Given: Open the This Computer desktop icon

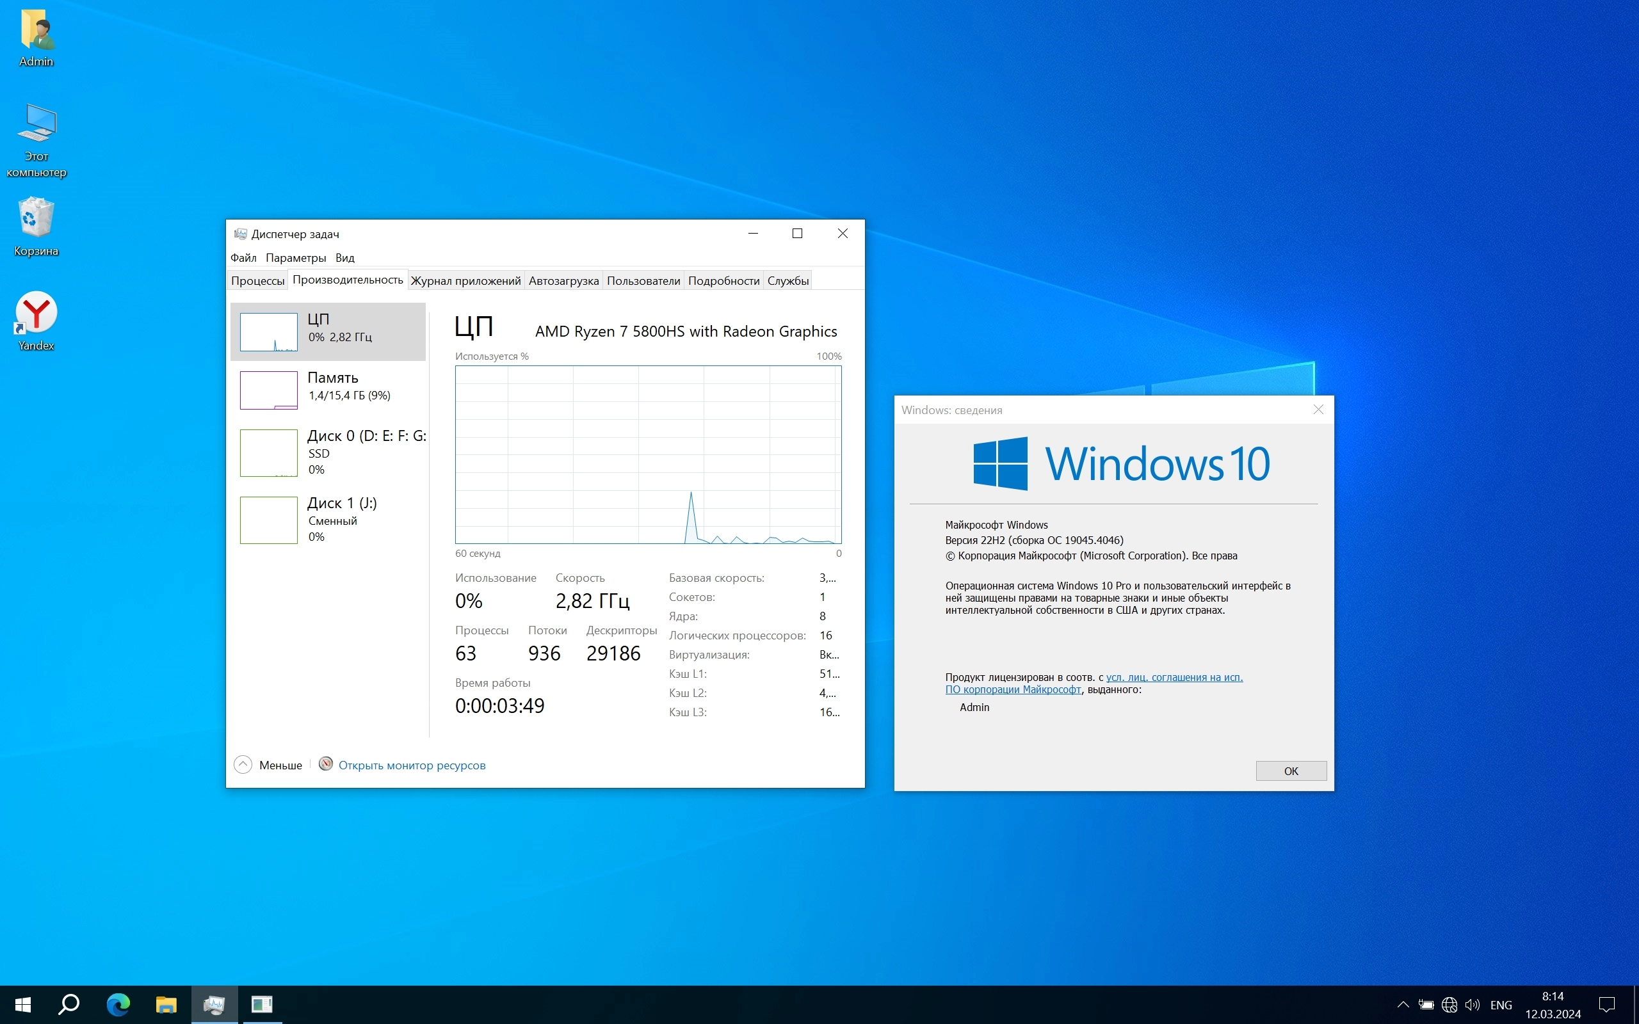Looking at the screenshot, I should click(x=36, y=138).
